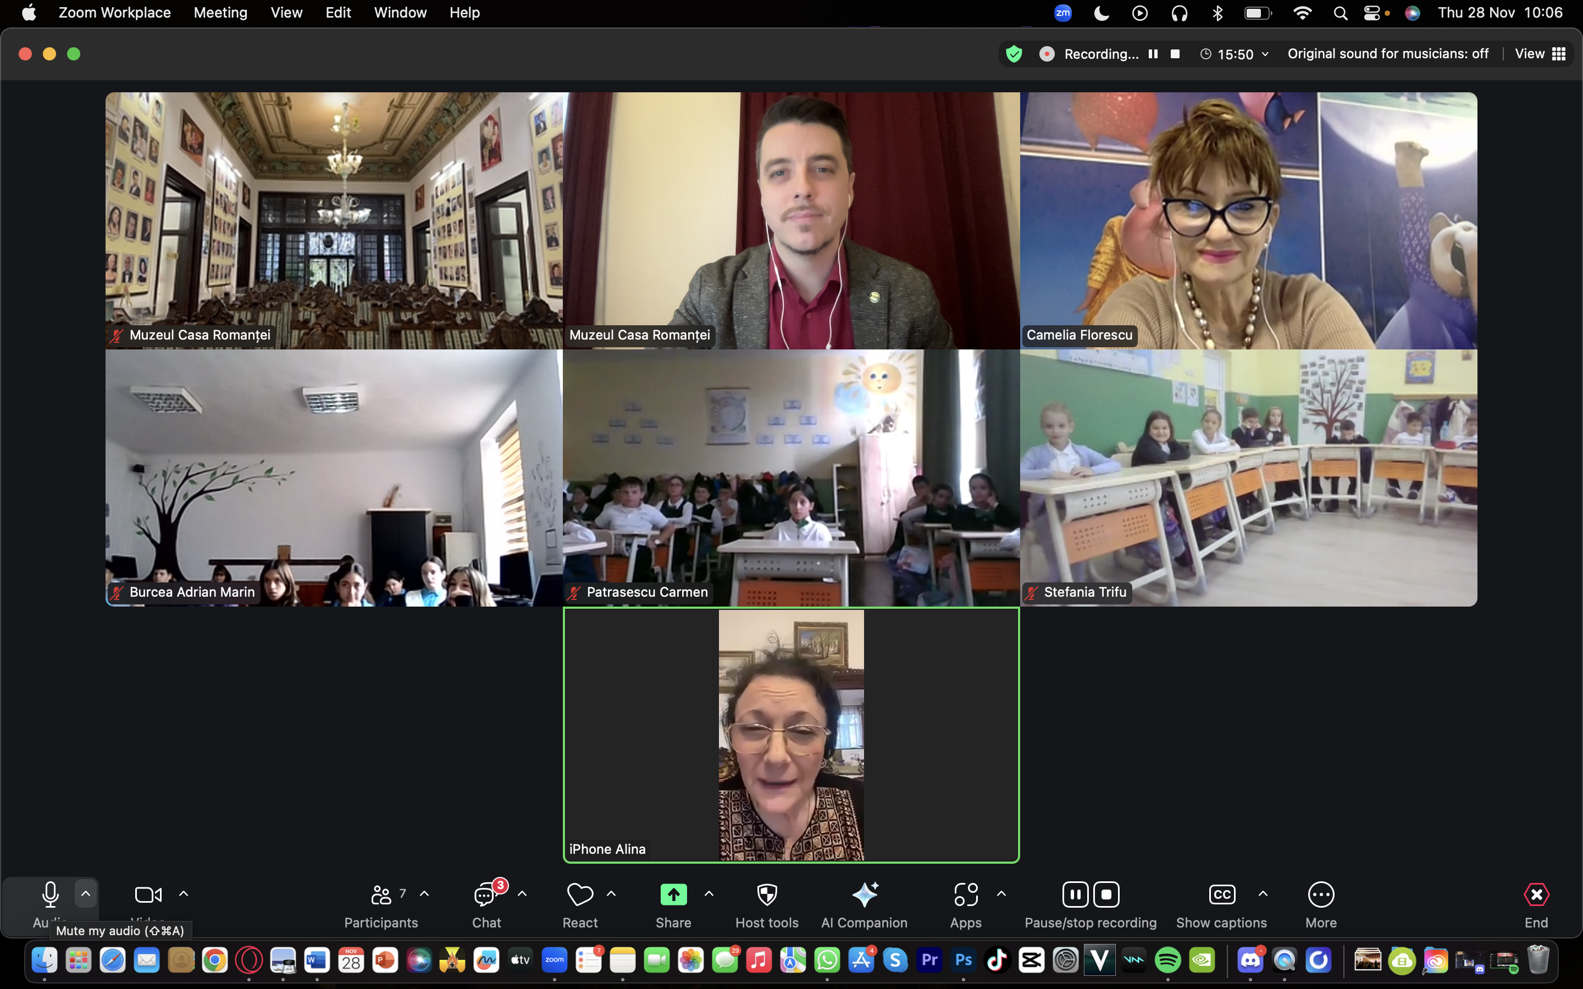Open the Apps panel
This screenshot has width=1583, height=989.
(x=966, y=895)
